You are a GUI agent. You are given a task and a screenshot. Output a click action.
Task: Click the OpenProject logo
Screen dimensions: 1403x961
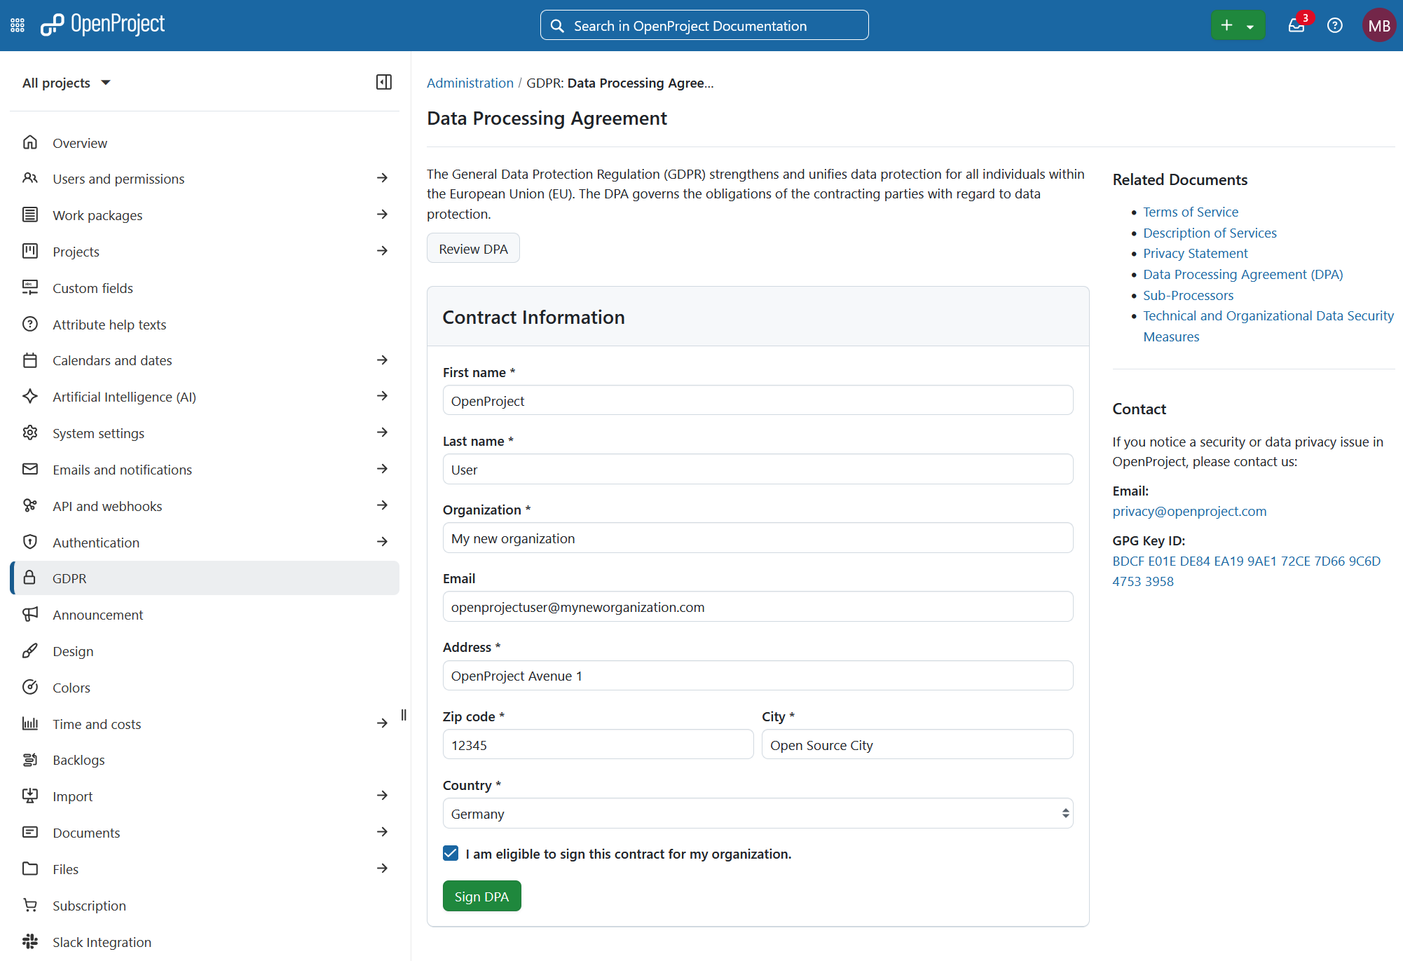click(102, 25)
